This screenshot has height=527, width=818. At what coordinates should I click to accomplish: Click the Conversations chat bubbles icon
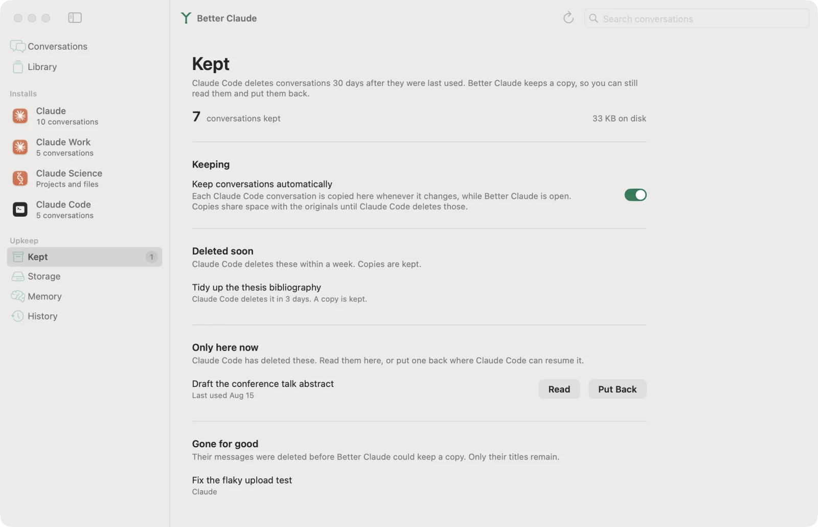pyautogui.click(x=17, y=47)
